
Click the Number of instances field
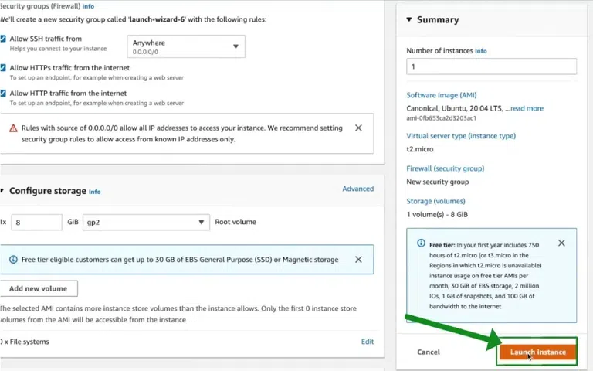pos(491,66)
